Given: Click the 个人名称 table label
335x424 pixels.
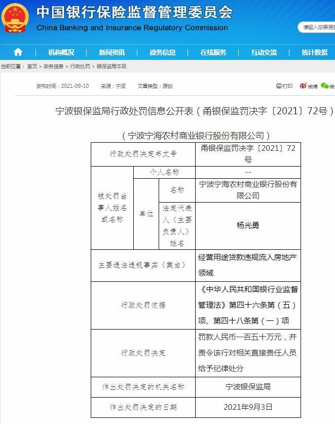Looking at the screenshot, I should (x=164, y=172).
